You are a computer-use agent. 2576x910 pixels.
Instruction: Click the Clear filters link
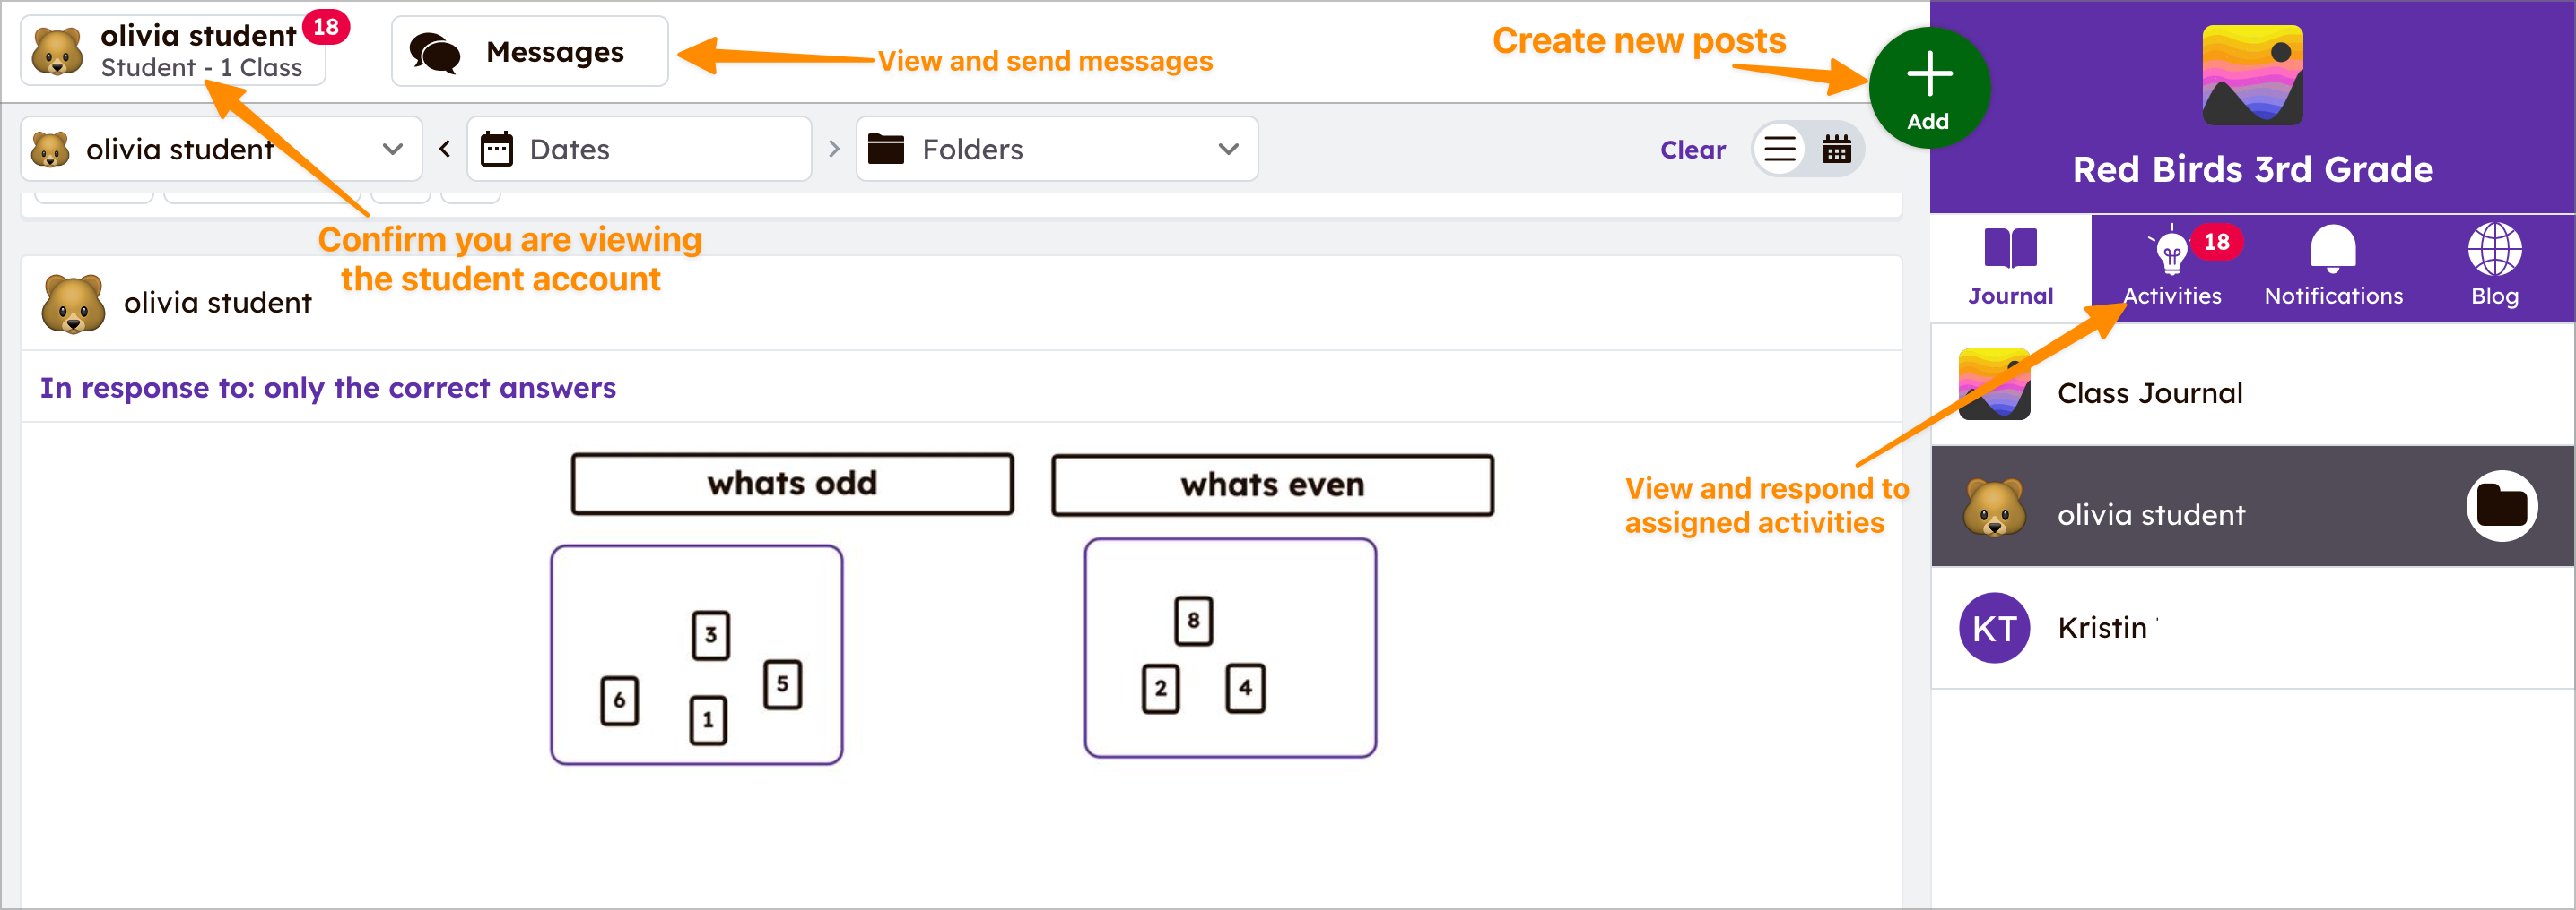click(1692, 150)
